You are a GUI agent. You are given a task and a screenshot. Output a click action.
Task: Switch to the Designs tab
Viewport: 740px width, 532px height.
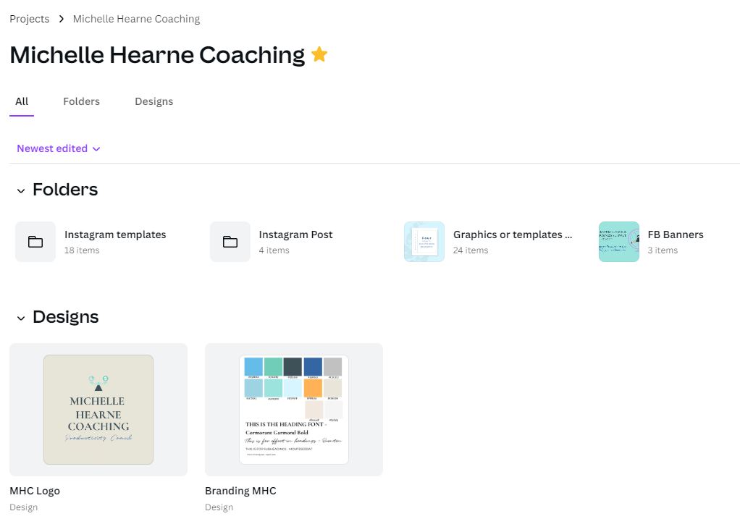(x=154, y=101)
